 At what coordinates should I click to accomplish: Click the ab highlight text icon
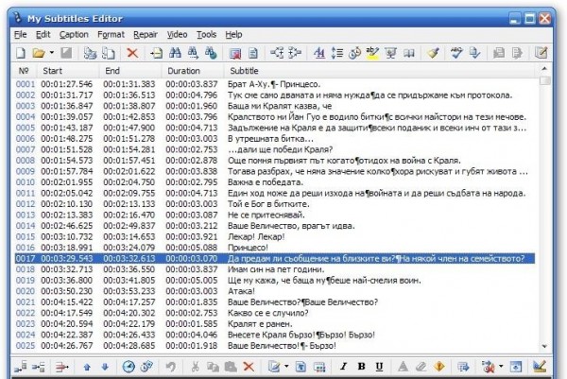click(x=372, y=53)
